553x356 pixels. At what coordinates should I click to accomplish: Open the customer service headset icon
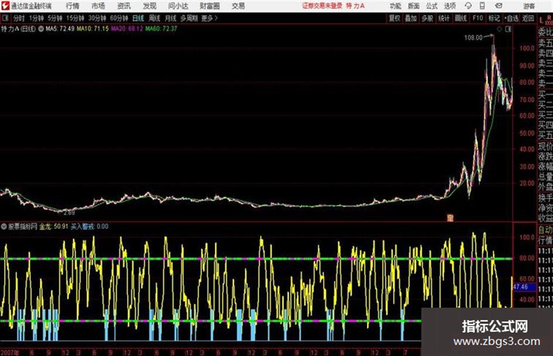pos(468,6)
